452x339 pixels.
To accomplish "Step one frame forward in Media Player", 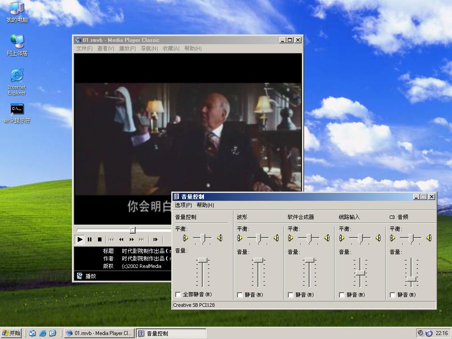I will click(x=155, y=239).
